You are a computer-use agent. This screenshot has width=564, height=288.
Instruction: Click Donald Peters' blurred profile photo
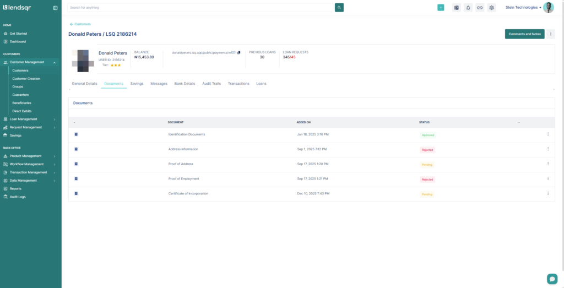click(x=83, y=61)
